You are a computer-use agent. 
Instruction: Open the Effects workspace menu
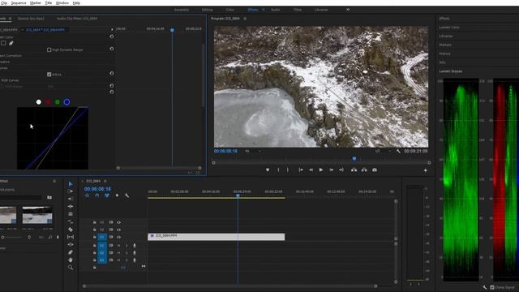click(263, 10)
